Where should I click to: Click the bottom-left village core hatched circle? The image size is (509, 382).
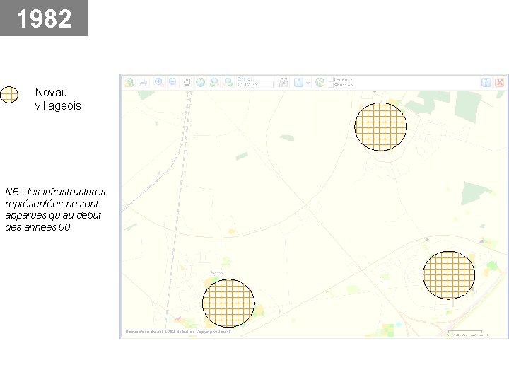228,303
